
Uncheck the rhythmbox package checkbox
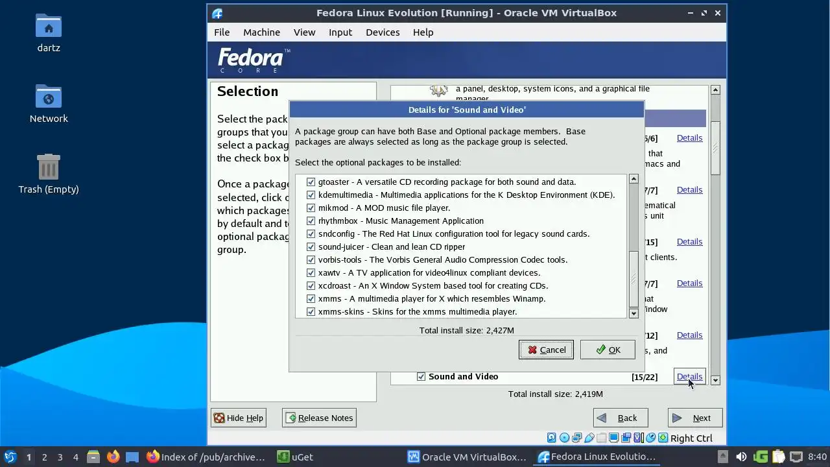[x=311, y=221]
